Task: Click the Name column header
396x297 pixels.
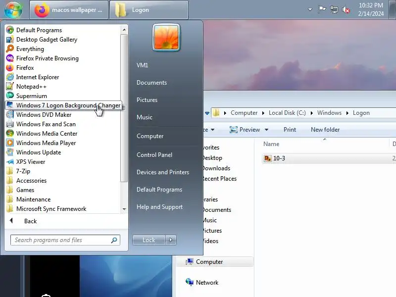Action: [x=271, y=144]
